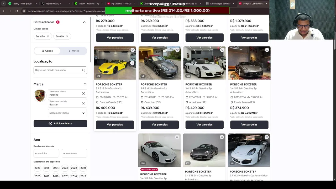Reload the webmotors page
This screenshot has width=336, height=189.
pos(17,11)
